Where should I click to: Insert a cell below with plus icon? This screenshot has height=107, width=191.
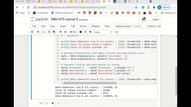point(38,32)
